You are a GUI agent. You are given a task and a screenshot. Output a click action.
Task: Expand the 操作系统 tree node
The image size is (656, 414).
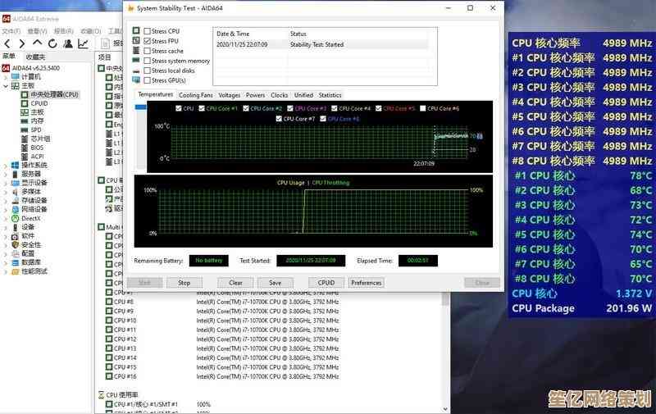click(6, 165)
